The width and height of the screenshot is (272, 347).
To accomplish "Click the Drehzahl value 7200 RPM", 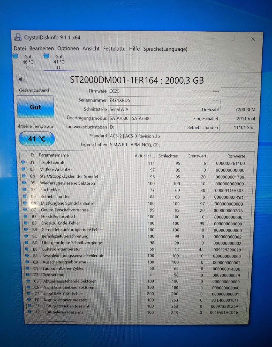I will pos(238,110).
